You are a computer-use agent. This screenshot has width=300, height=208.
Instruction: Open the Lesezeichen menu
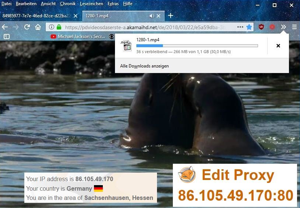click(91, 4)
